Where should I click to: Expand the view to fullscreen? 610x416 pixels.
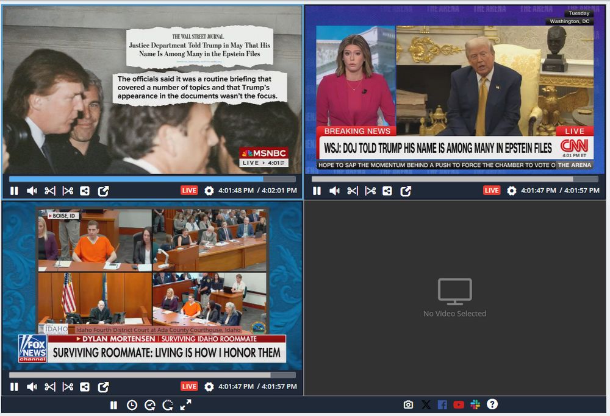[x=185, y=405]
